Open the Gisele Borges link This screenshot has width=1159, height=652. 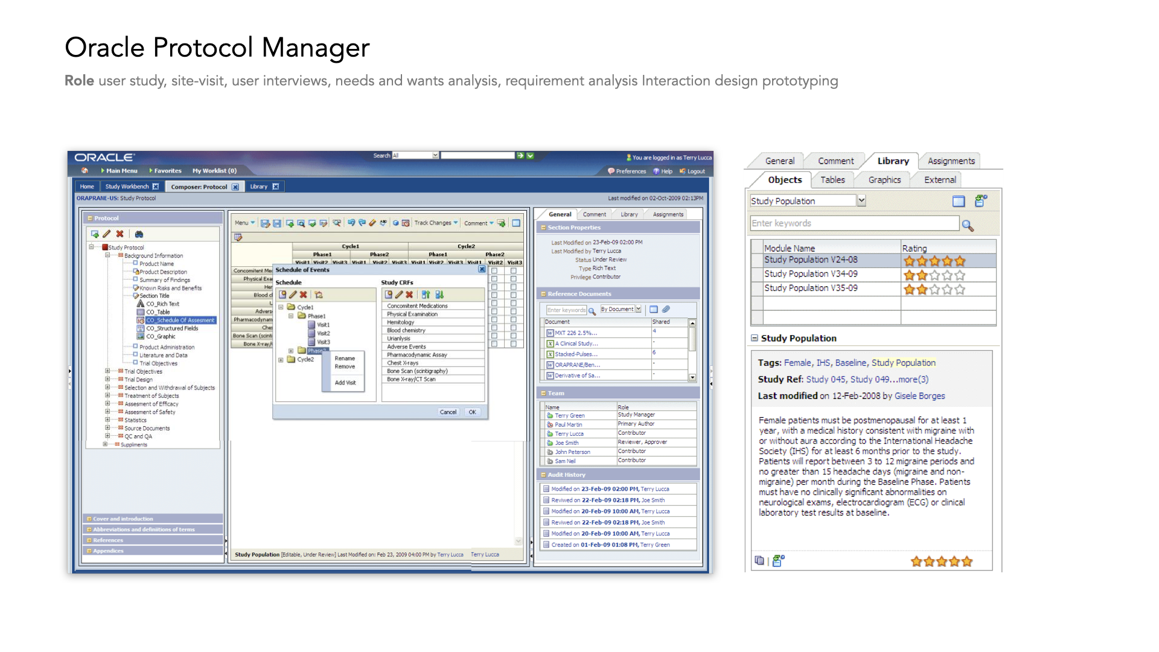click(919, 396)
